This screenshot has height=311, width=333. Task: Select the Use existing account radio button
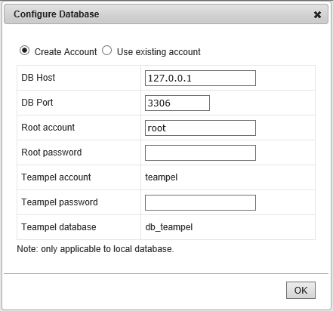(x=106, y=51)
